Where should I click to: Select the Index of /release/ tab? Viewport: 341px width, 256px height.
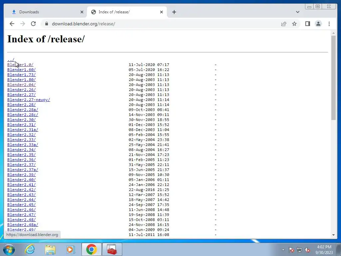(127, 12)
